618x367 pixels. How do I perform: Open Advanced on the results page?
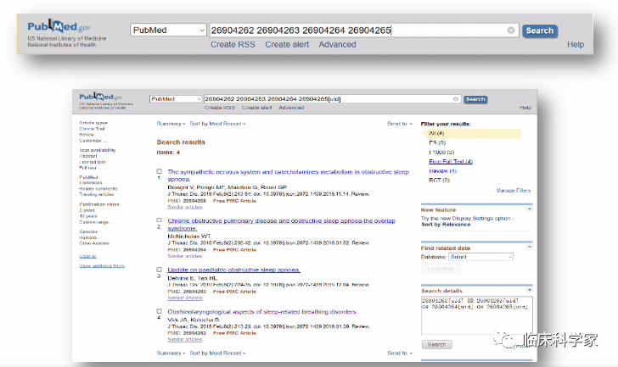click(x=291, y=108)
